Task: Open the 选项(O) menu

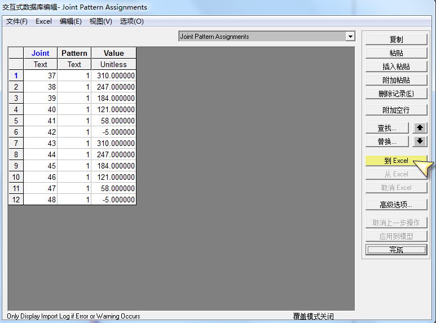Action: (x=132, y=21)
